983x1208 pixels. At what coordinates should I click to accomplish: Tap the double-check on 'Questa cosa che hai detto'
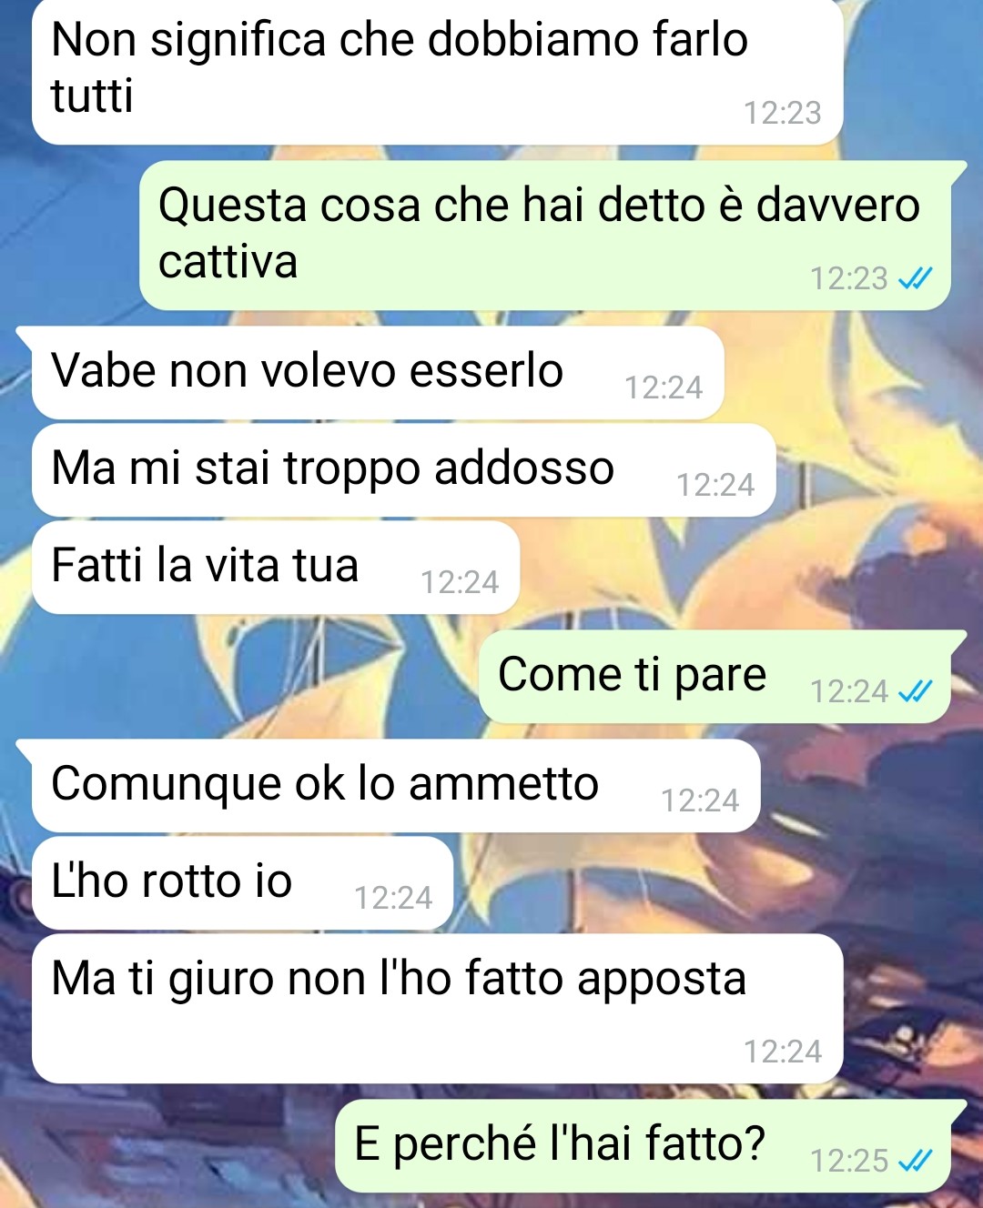click(915, 278)
